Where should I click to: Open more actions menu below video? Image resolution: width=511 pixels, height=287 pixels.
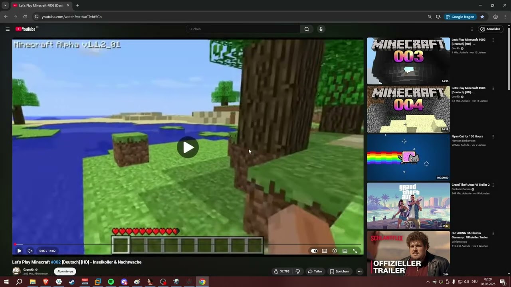coord(359,271)
